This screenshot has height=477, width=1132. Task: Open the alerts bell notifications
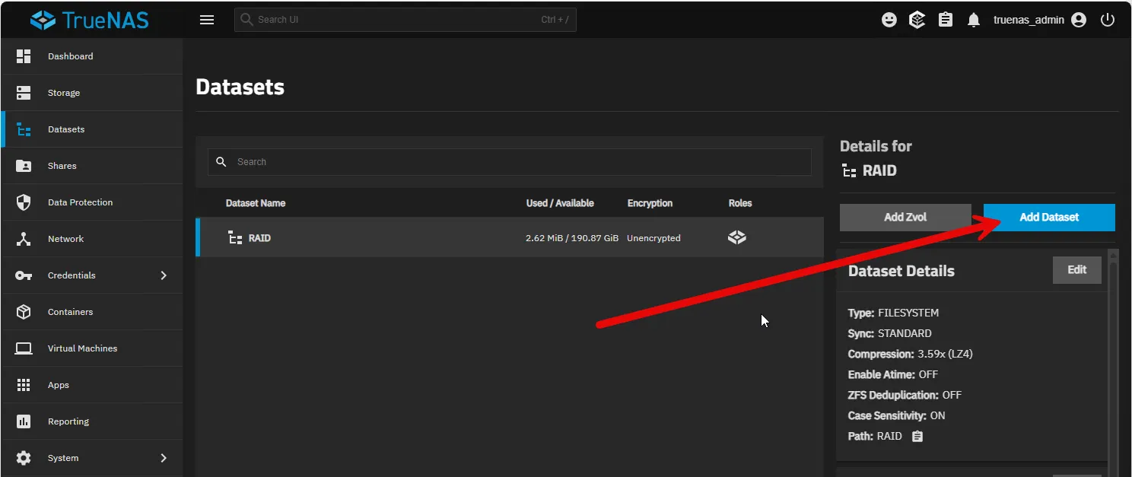(x=973, y=21)
